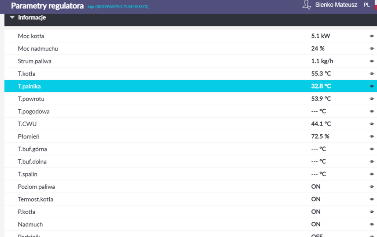The width and height of the screenshot is (377, 237).
Task: Click the 5.1 kW boiler power value
Action: 320,36
